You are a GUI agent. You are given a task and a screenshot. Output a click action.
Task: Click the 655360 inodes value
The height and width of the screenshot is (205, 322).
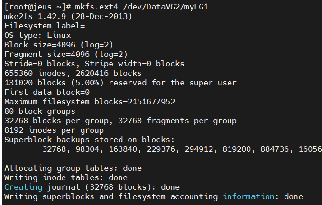35,74
